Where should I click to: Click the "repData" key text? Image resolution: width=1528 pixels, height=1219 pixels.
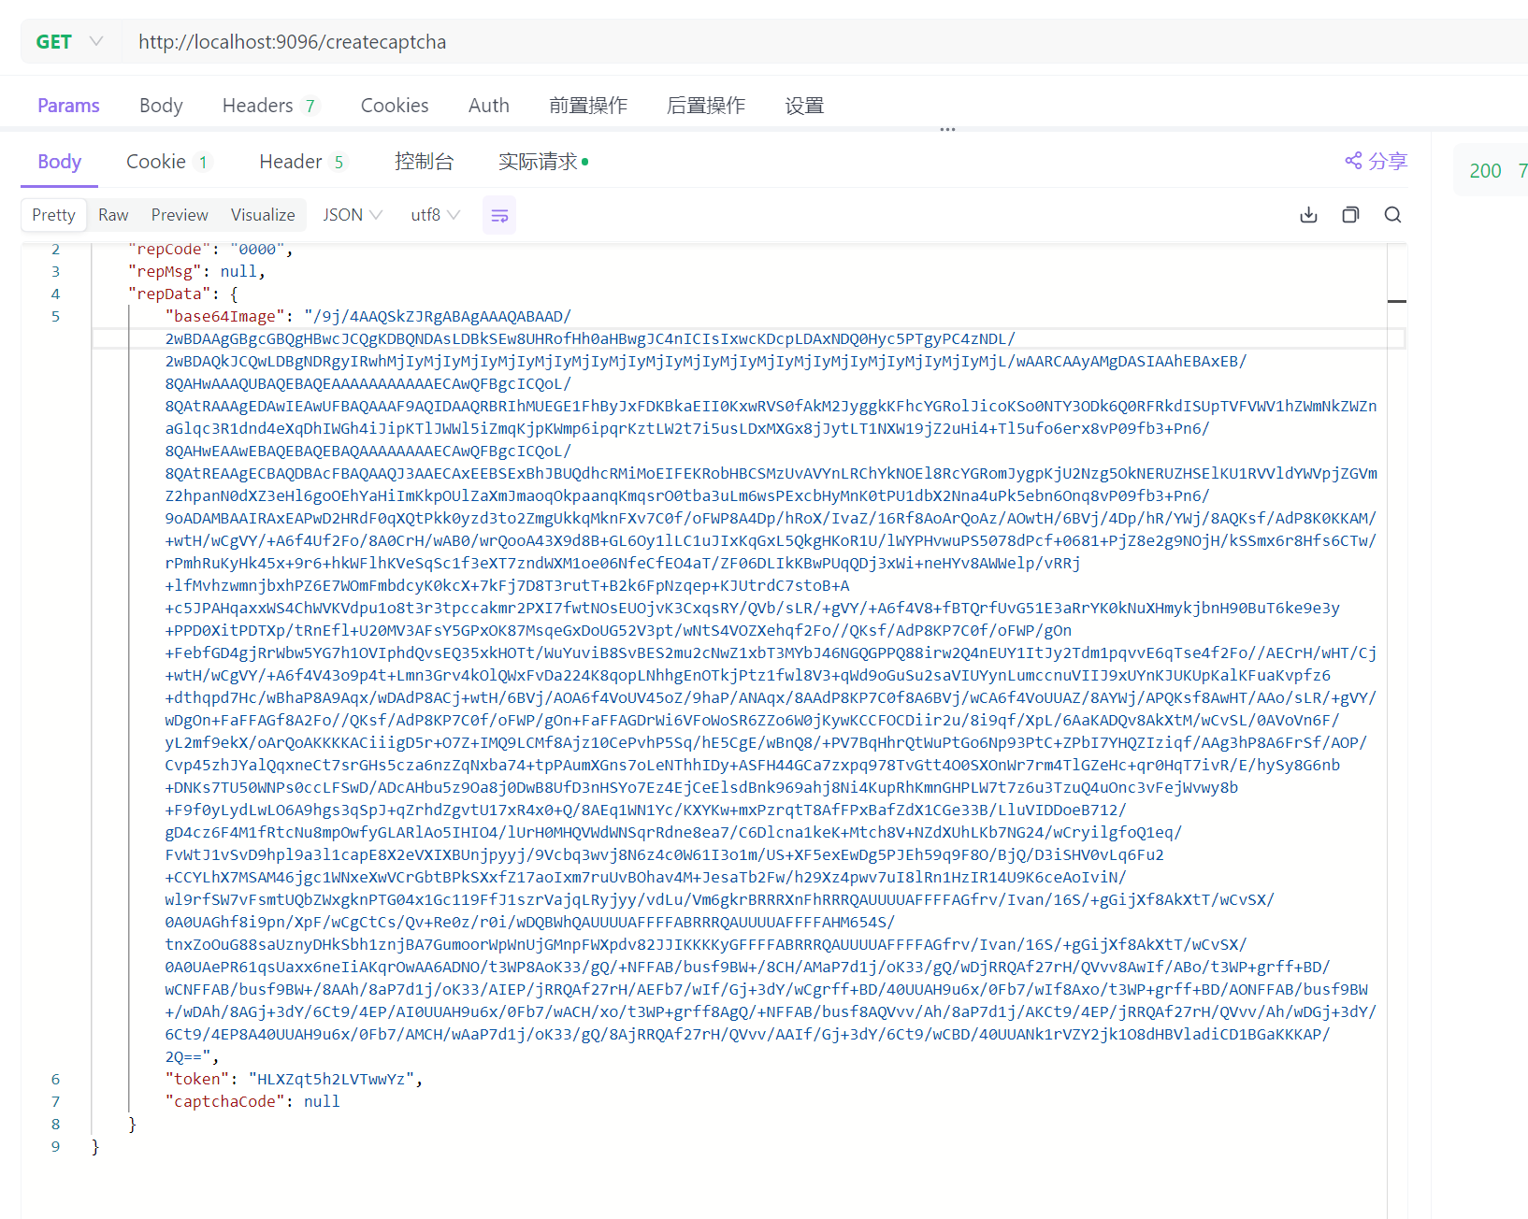[169, 294]
